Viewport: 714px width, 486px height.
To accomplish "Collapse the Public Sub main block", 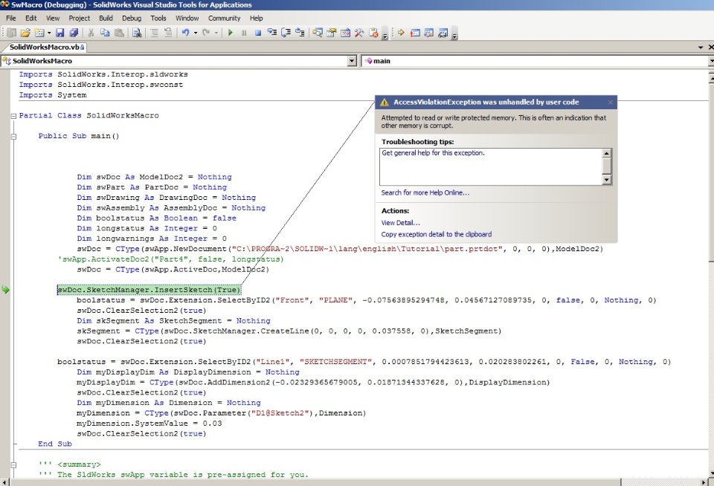I will 13,137.
